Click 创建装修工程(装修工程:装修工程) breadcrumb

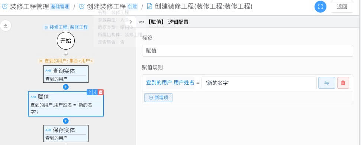click(203, 6)
